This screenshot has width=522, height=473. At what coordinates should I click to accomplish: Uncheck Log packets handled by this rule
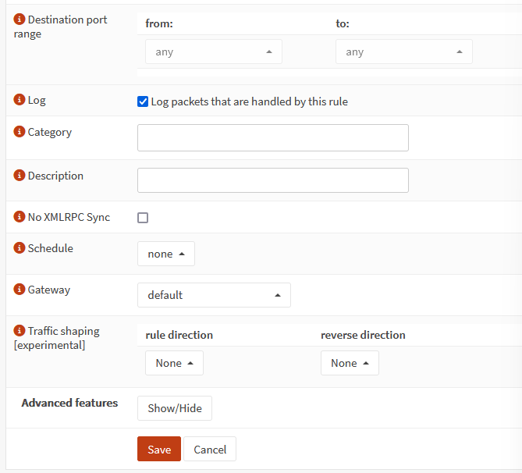coord(143,101)
